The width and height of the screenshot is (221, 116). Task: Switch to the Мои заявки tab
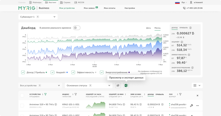89,8
